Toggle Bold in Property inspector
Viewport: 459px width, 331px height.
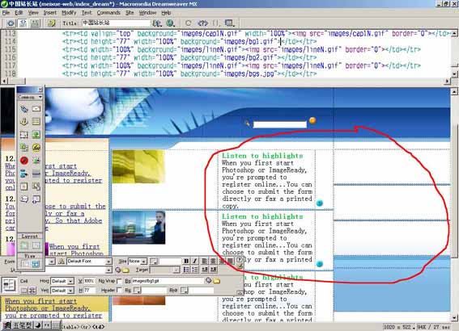click(x=186, y=261)
